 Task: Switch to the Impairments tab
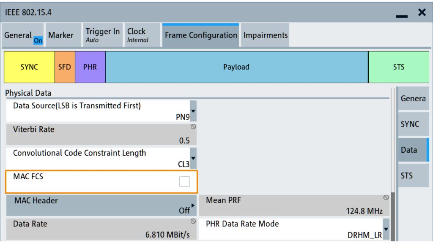[x=266, y=35]
